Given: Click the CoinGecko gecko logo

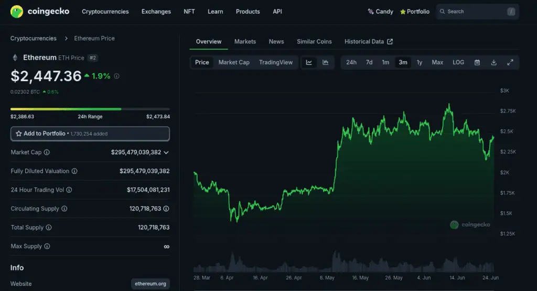Looking at the screenshot, I should tap(16, 12).
